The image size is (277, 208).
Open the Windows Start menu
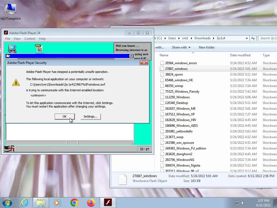pyautogui.click(x=7, y=203)
